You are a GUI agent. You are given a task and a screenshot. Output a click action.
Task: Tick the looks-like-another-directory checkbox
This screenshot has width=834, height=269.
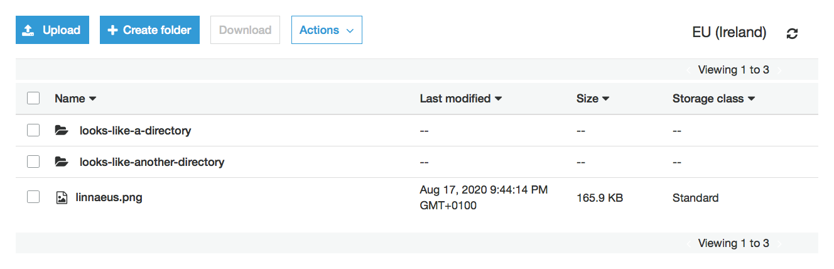click(x=33, y=162)
